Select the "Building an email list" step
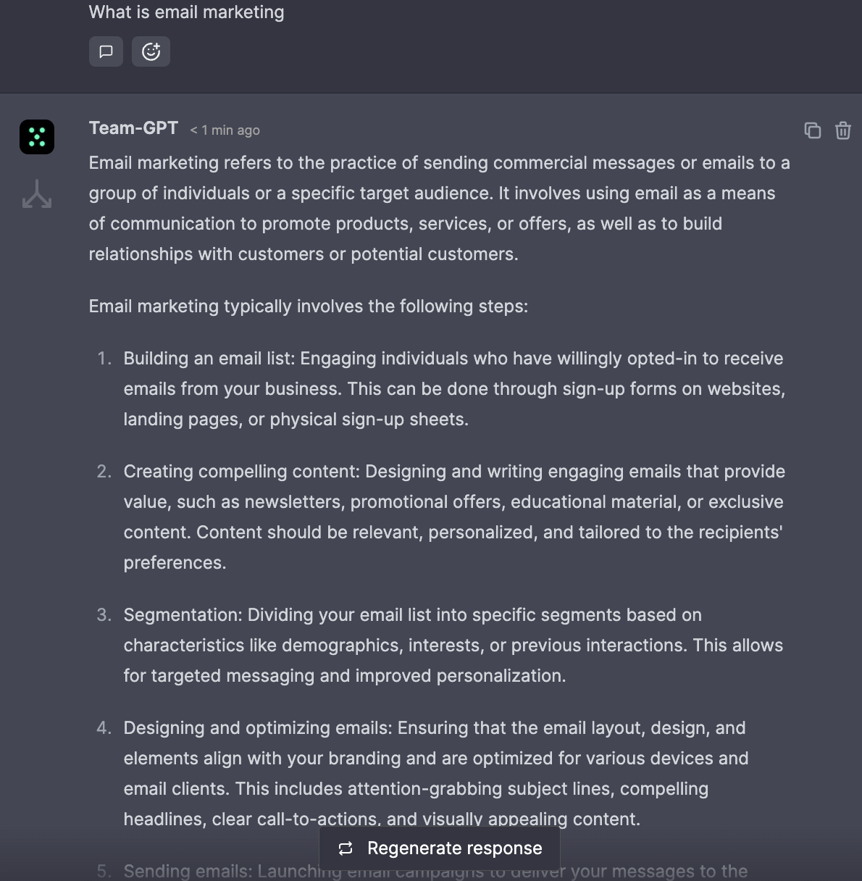The height and width of the screenshot is (881, 862). [453, 389]
